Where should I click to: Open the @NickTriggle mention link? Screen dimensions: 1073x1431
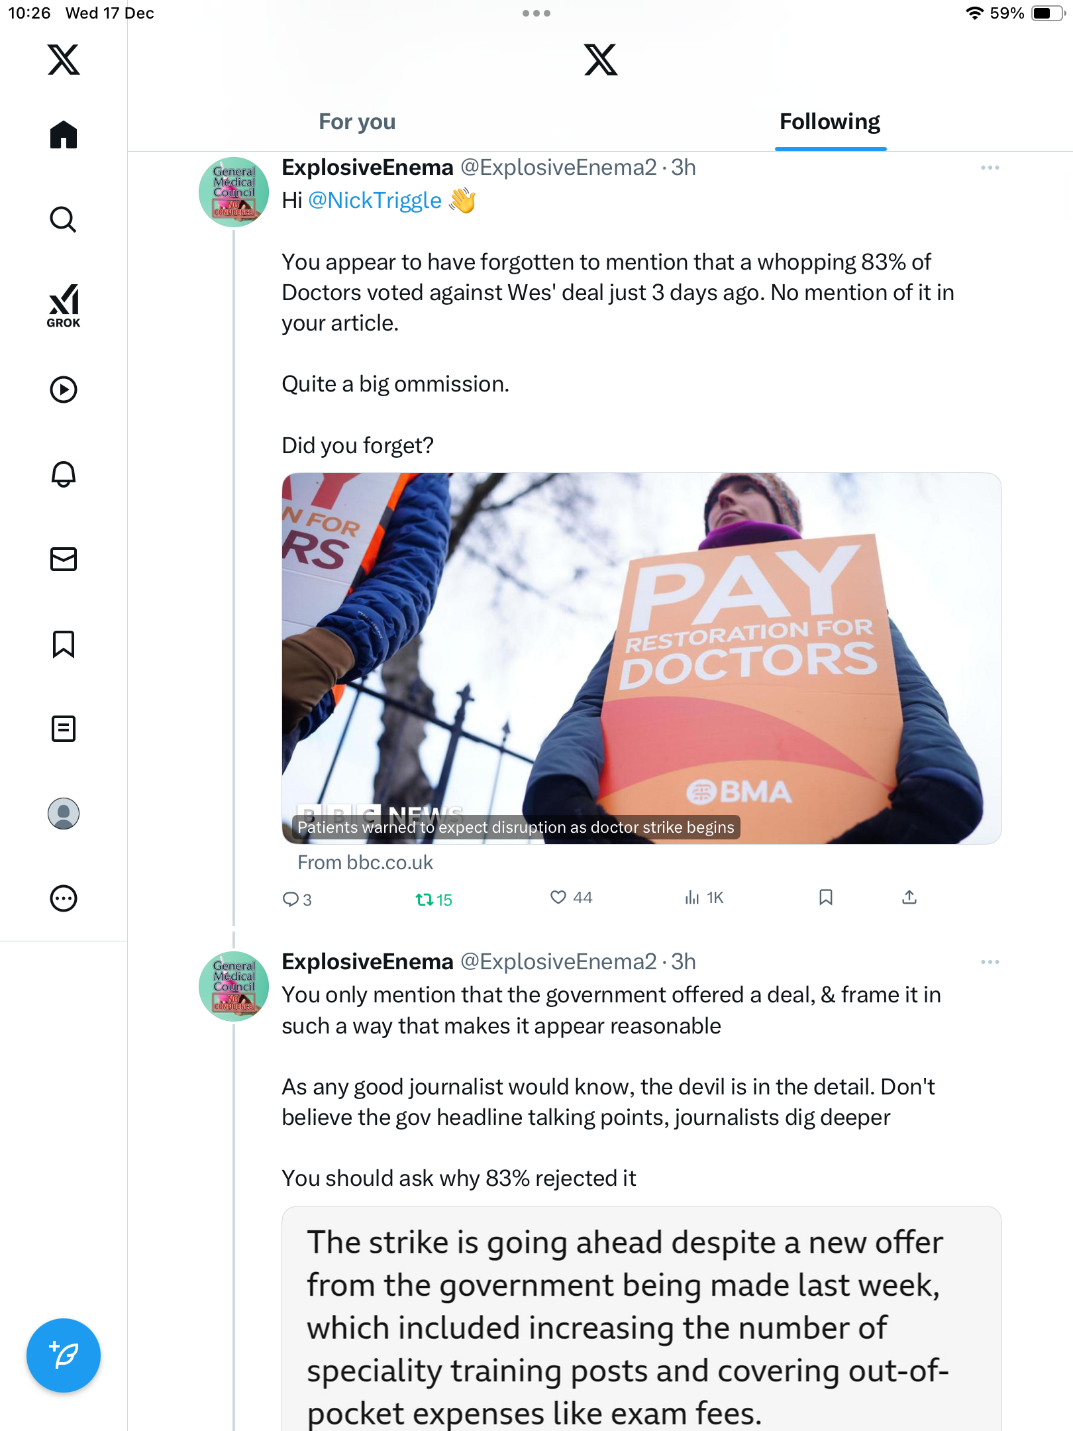click(x=375, y=200)
